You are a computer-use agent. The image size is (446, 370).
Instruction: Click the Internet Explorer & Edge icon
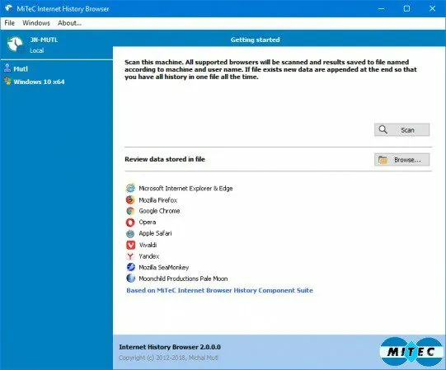pyautogui.click(x=130, y=188)
